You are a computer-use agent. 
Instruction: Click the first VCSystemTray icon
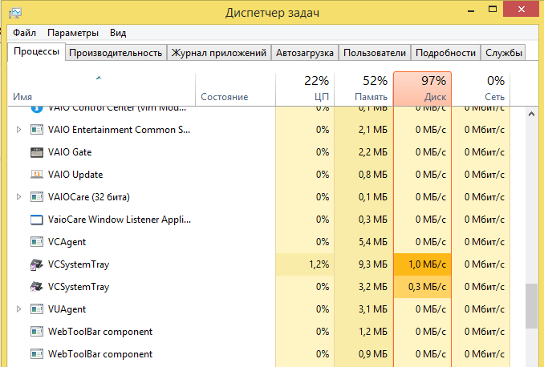click(x=36, y=264)
